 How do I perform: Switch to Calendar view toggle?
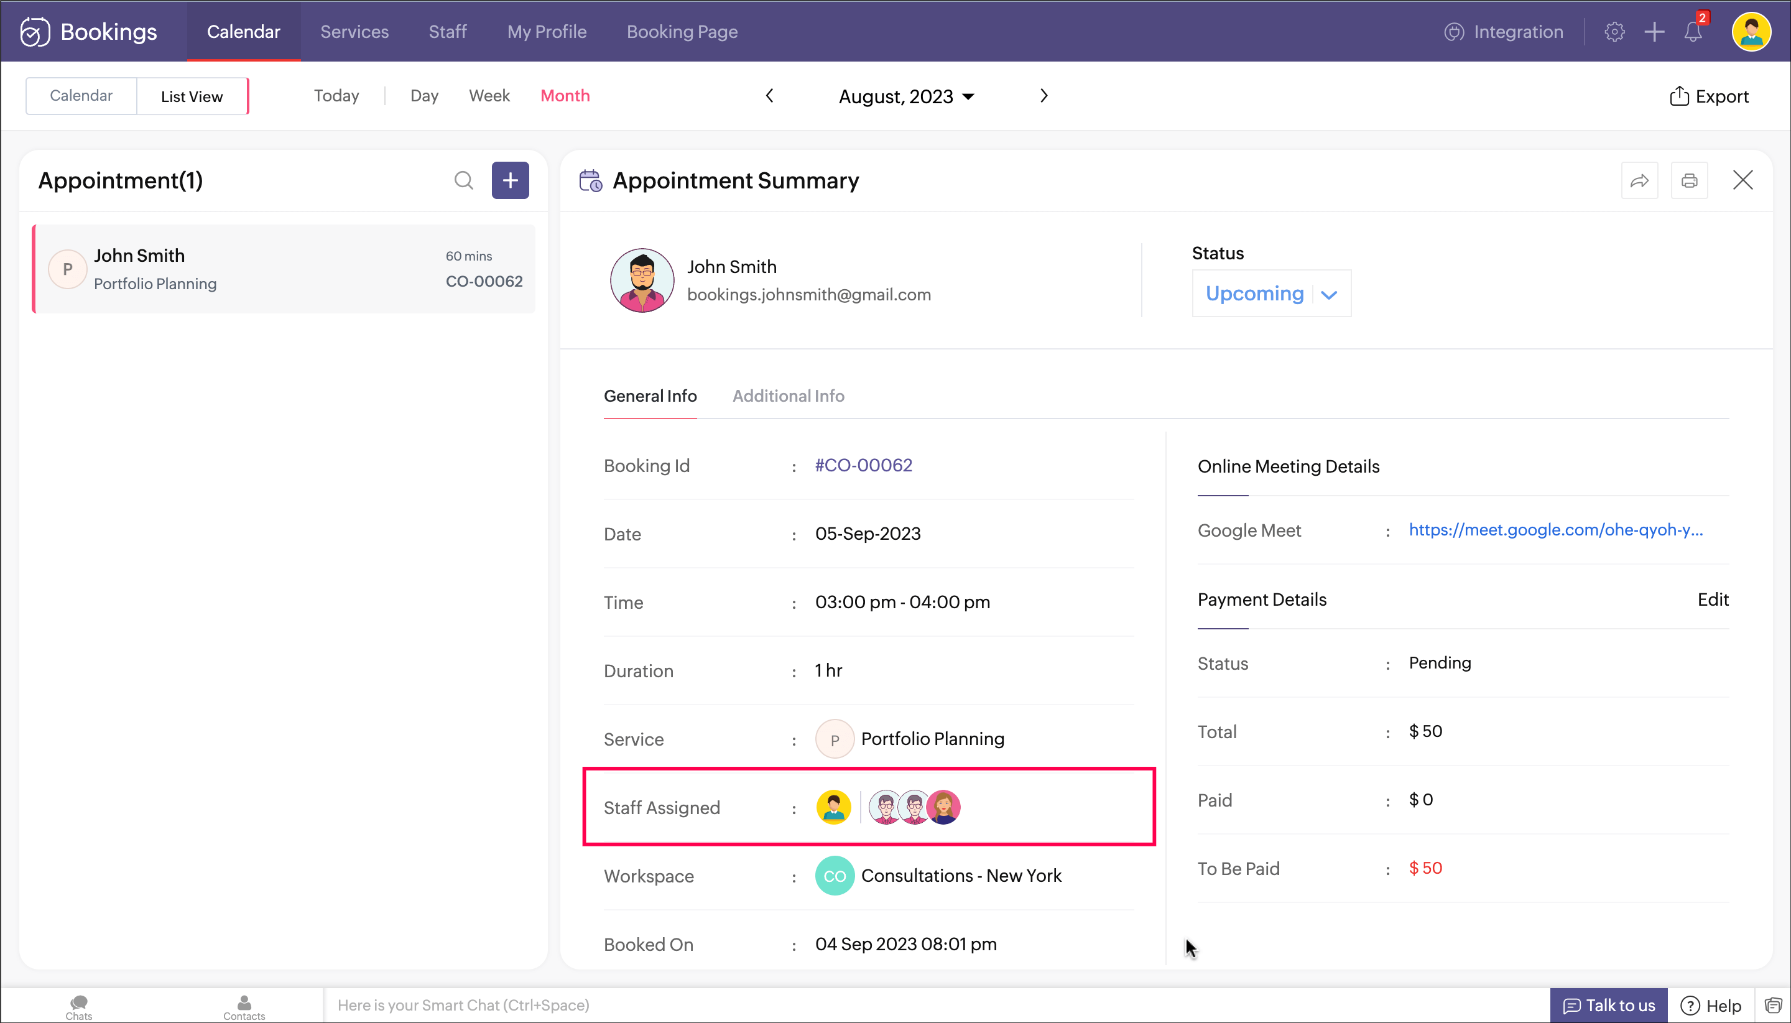pos(81,96)
